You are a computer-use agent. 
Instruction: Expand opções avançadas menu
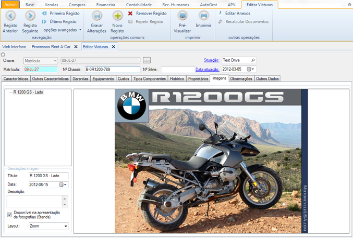(80, 30)
